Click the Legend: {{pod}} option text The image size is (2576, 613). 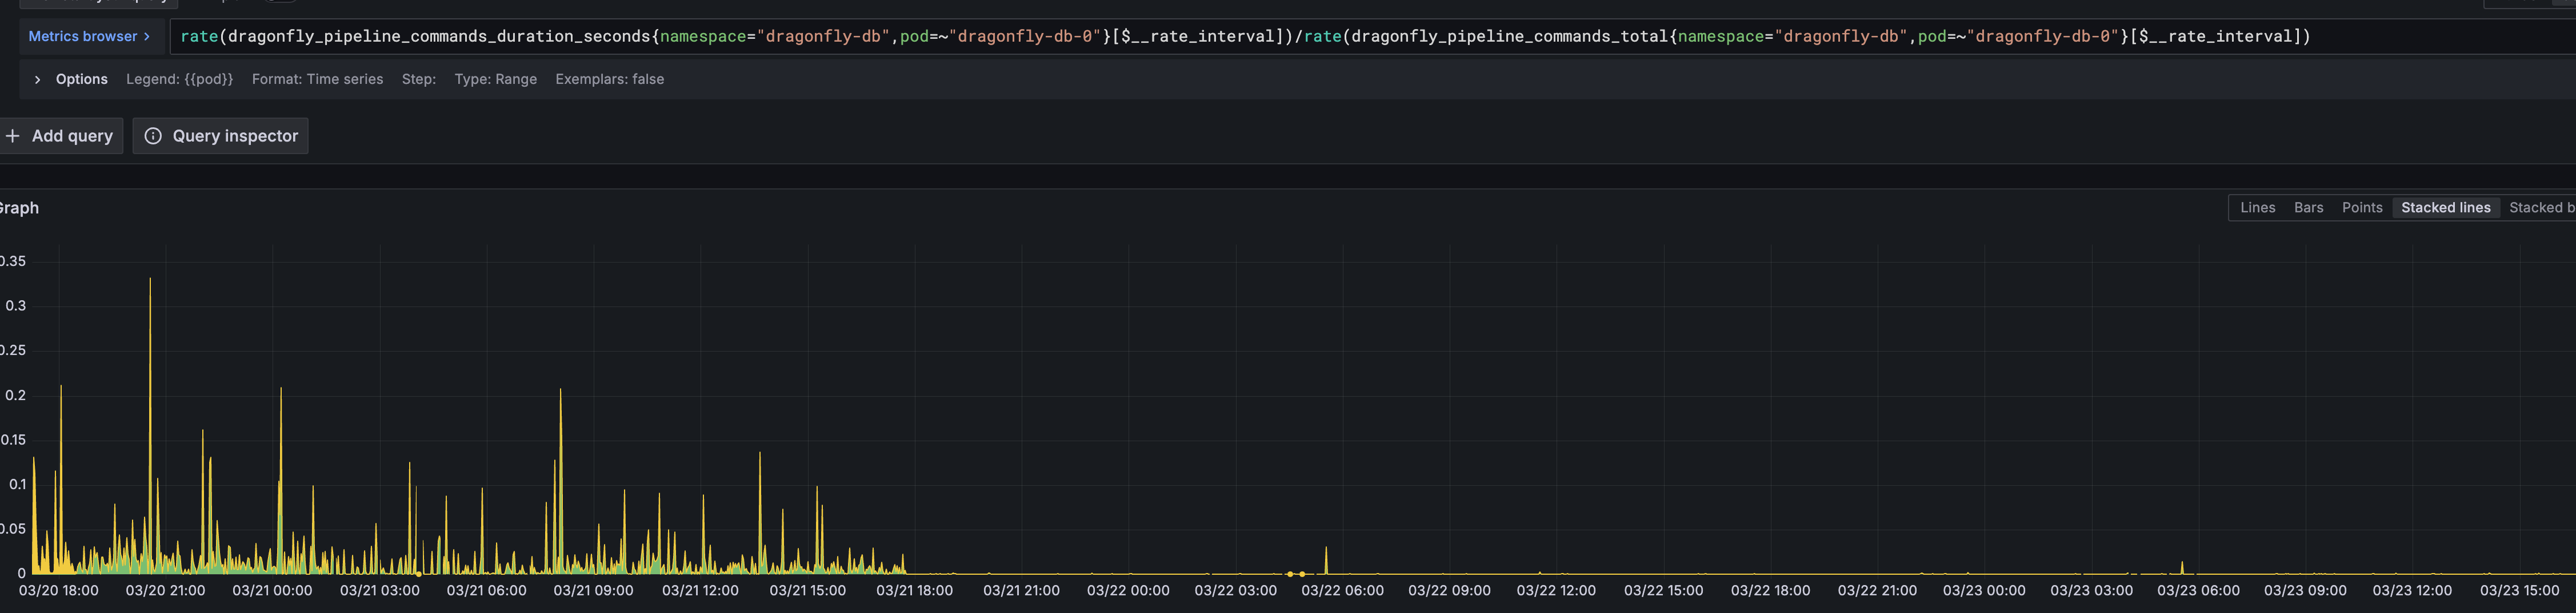coord(180,79)
